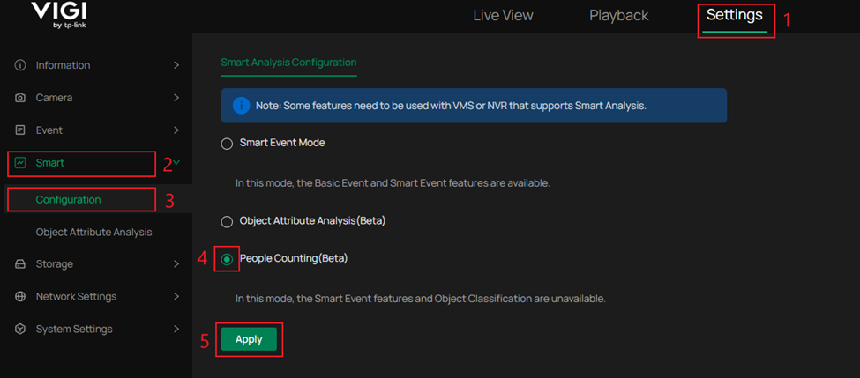860x378 pixels.
Task: Click the Event list icon
Action: point(20,130)
